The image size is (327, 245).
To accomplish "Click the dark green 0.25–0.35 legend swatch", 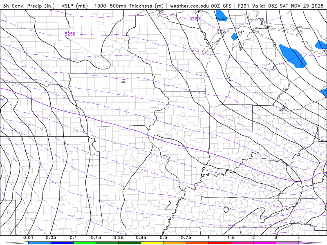I will 130,243.
